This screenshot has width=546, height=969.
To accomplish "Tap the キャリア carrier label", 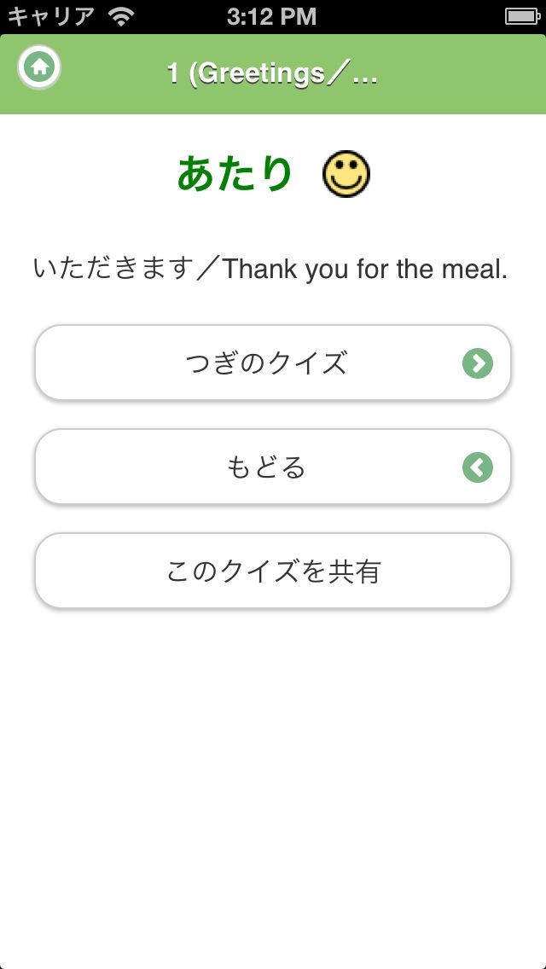I will coord(51,16).
